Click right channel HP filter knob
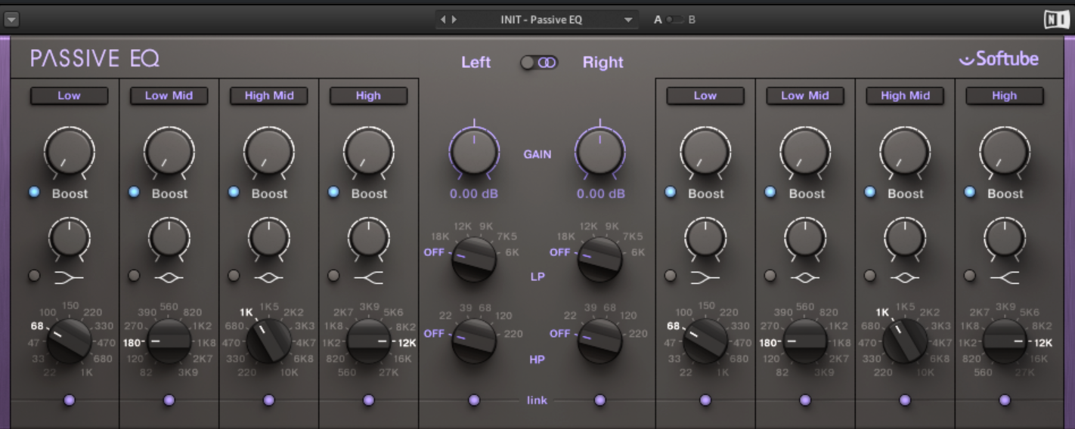Image resolution: width=1075 pixels, height=429 pixels. [600, 340]
